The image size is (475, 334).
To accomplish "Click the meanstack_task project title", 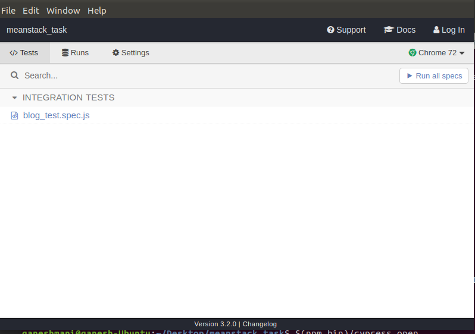I will [37, 30].
